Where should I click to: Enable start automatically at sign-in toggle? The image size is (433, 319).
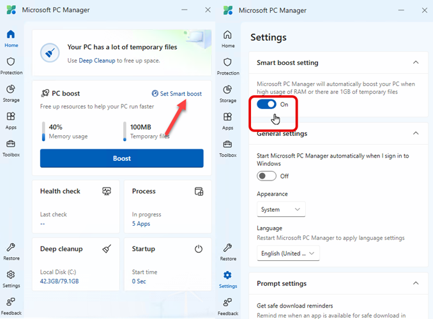267,175
